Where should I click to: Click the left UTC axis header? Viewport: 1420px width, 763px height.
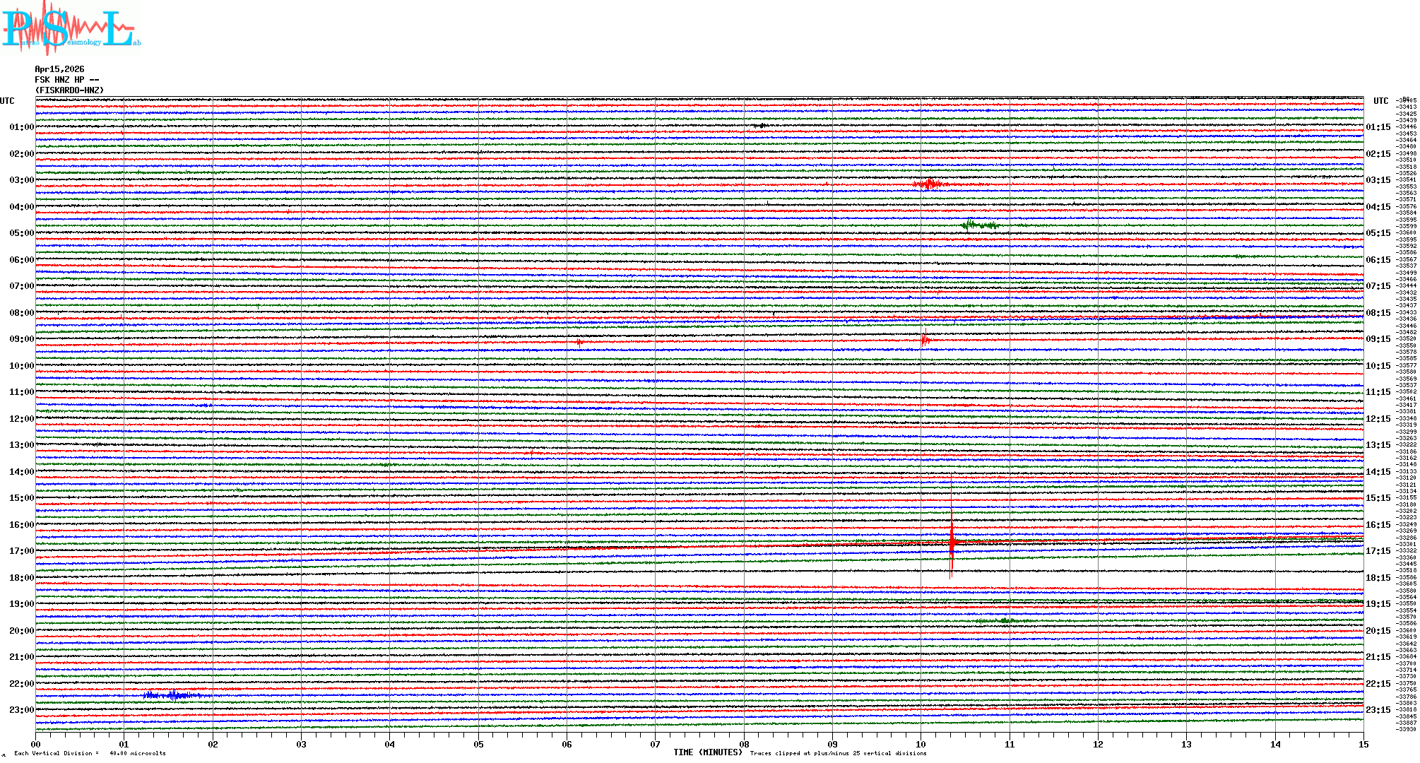tap(7, 101)
